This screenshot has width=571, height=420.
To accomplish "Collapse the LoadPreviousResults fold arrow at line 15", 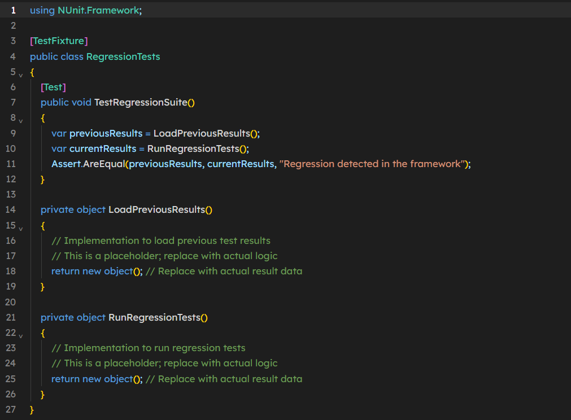I will point(21,229).
